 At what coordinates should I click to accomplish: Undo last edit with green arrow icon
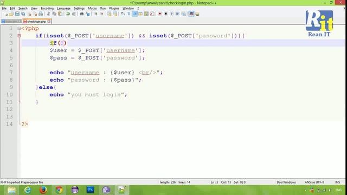click(68, 14)
